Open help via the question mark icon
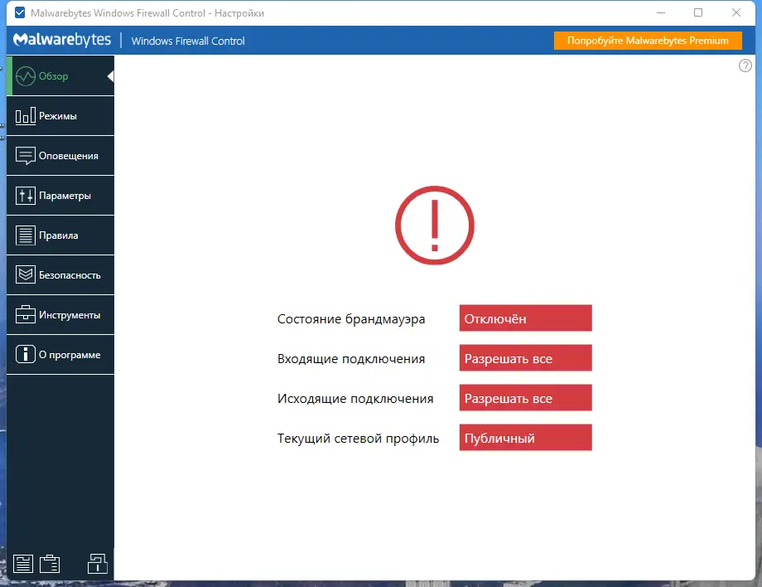The width and height of the screenshot is (762, 587). [745, 65]
